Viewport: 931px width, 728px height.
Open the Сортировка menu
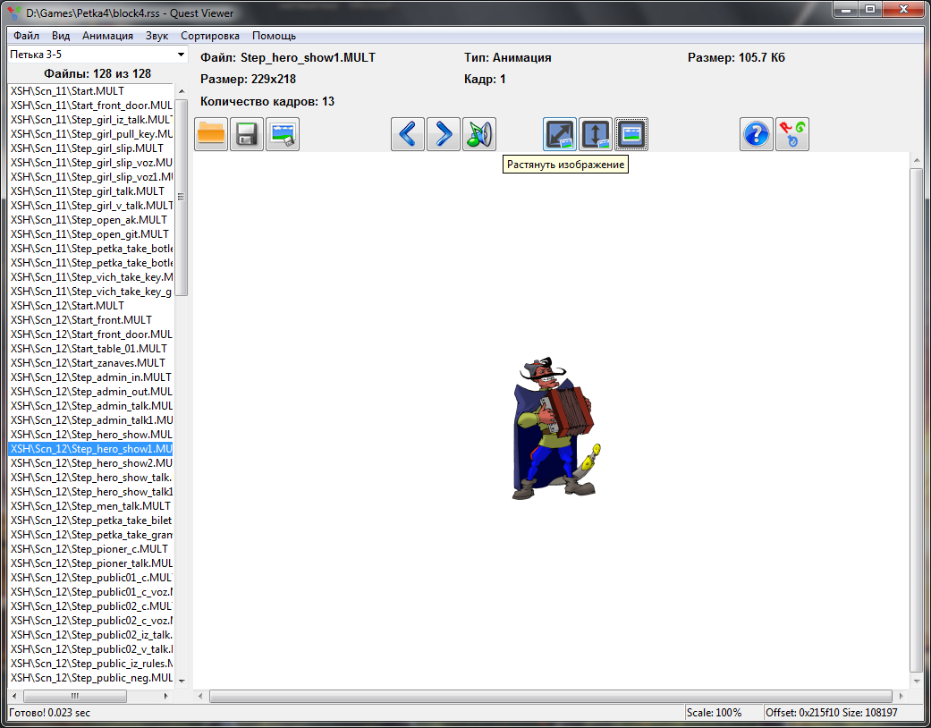click(209, 36)
